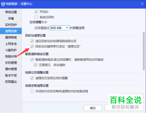The image size is (146, 113).
Task: Close the 设置中心 window
Action: [142, 4]
